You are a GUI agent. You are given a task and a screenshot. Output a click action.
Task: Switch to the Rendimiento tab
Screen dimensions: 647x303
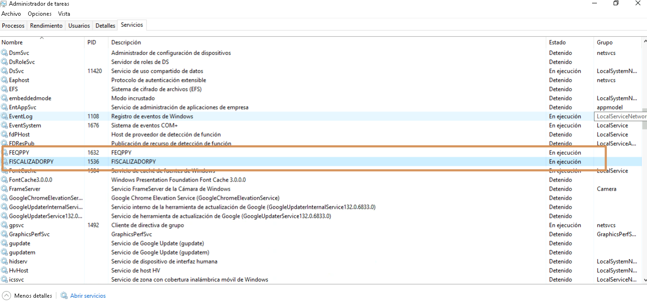pos(46,26)
